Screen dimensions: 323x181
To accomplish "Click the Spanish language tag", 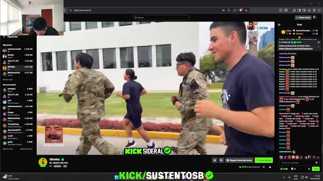I will point(57,166).
